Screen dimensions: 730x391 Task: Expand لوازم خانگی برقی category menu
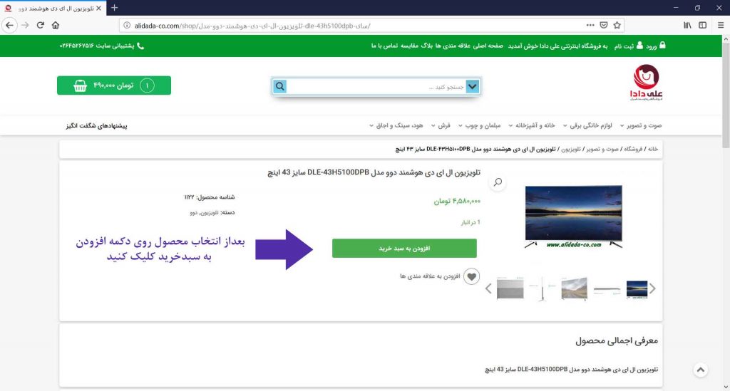[587, 125]
